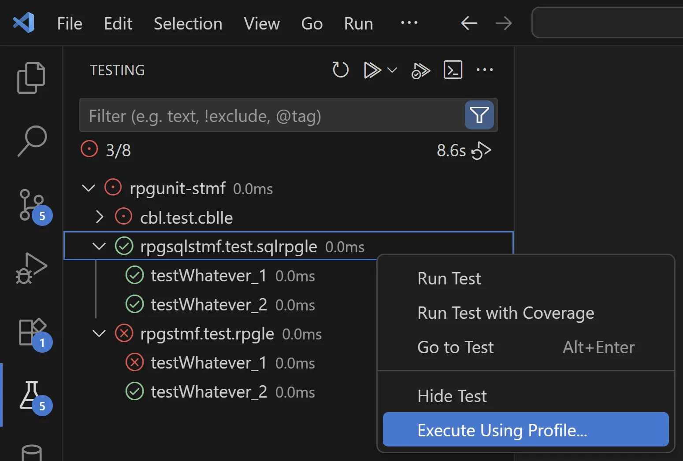
Task: Open Source Control view with 5 badge
Action: 32,205
